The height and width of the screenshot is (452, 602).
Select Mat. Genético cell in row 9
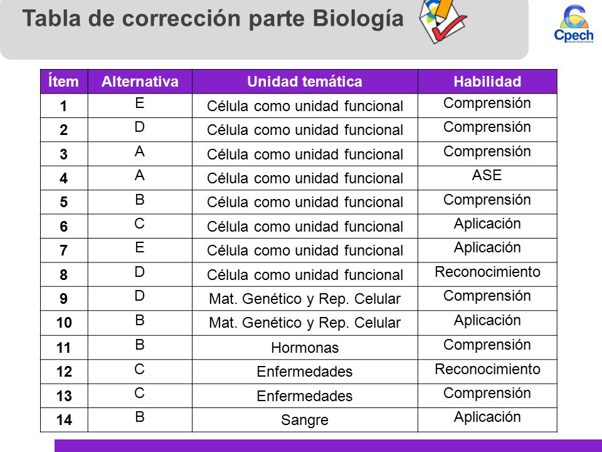(305, 299)
